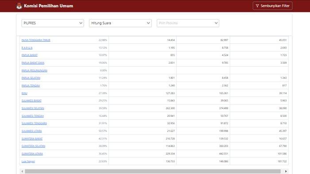This screenshot has height=174, width=310.
Task: Open the P A P U A province link
Action: pos(27,48)
